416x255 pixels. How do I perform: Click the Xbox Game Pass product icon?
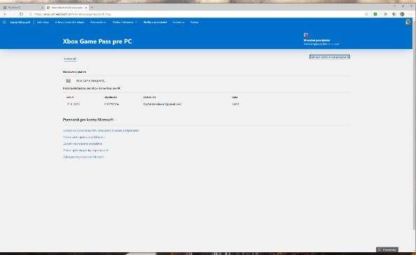[x=68, y=81]
